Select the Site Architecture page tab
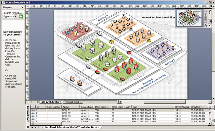 (x=51, y=102)
